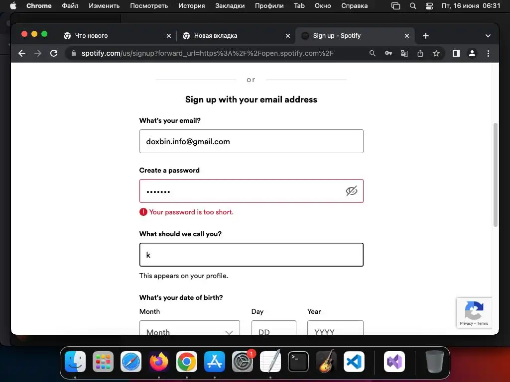Open the Chrome profile avatar
This screenshot has width=510, height=382.
click(x=472, y=53)
